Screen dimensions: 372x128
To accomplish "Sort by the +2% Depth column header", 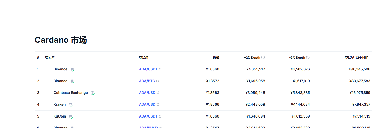I will (252, 58).
